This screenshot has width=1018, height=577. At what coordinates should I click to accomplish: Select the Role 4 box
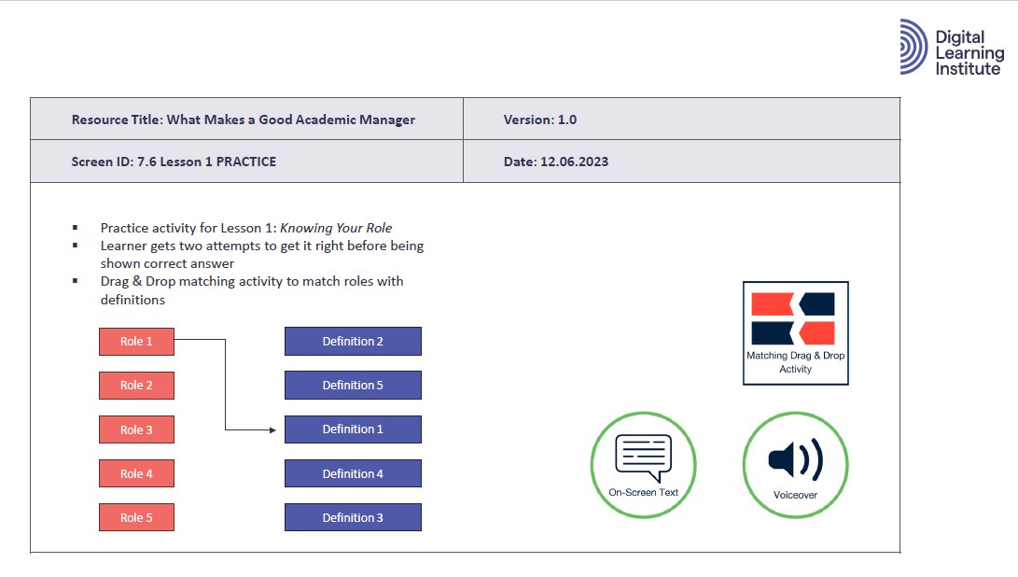136,473
